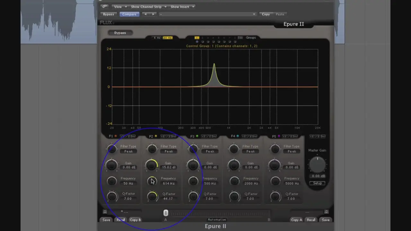Viewport: 411px width, 231px height.
Task: Go to previous preset arrow
Action: tap(145, 14)
